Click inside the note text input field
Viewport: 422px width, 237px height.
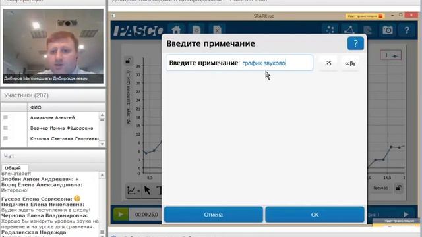[x=239, y=63]
